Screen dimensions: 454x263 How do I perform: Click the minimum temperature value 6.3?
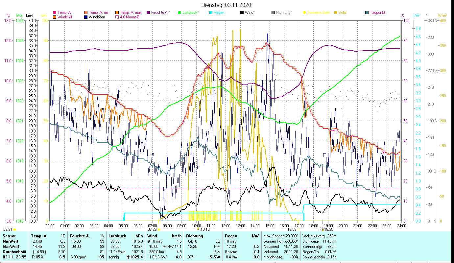62,241
